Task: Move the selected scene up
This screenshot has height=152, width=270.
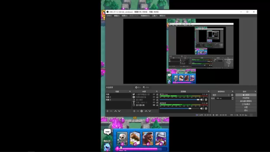Action: tap(115, 111)
